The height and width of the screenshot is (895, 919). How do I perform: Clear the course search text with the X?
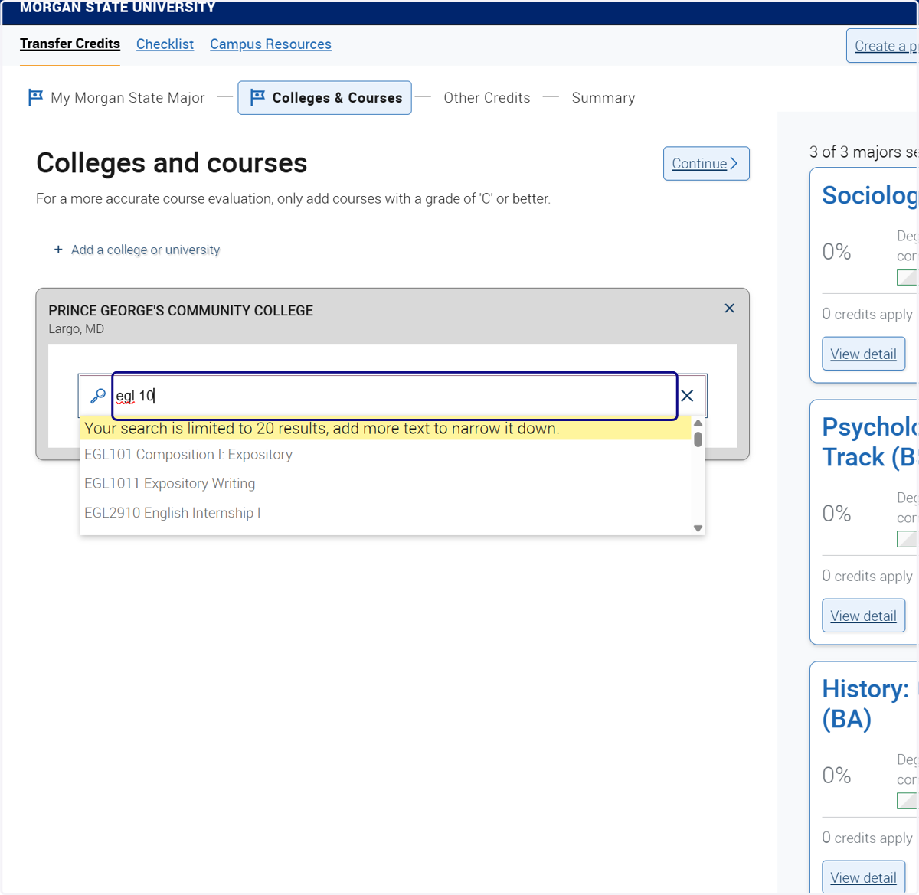click(687, 396)
